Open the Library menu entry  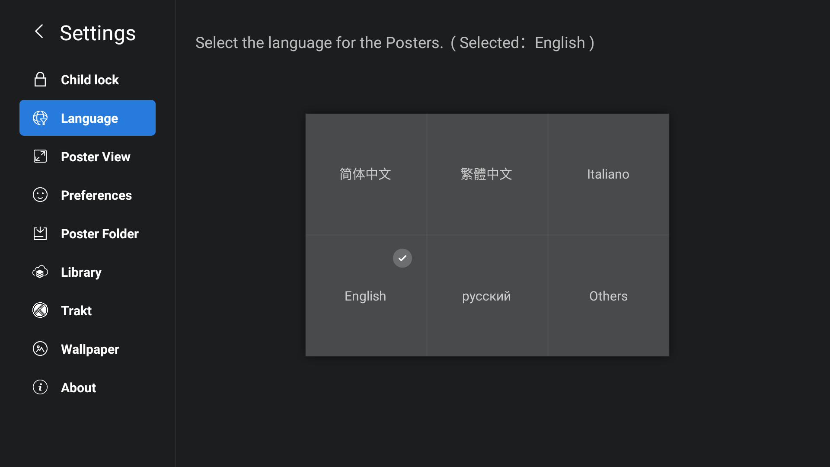[x=81, y=272]
